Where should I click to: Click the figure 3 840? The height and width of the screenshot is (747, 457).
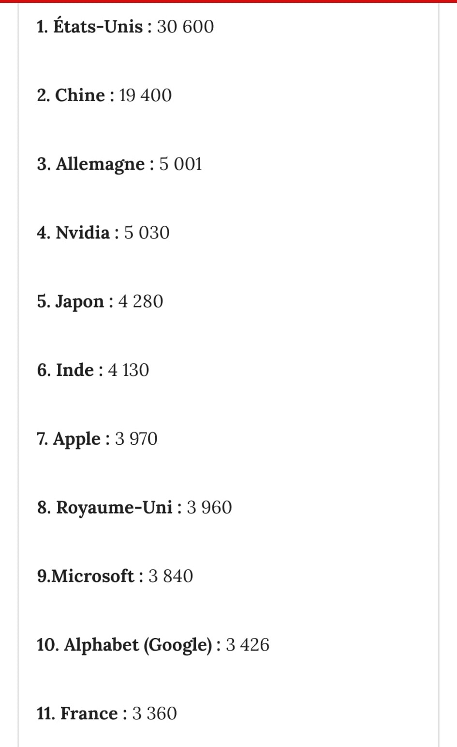click(170, 576)
